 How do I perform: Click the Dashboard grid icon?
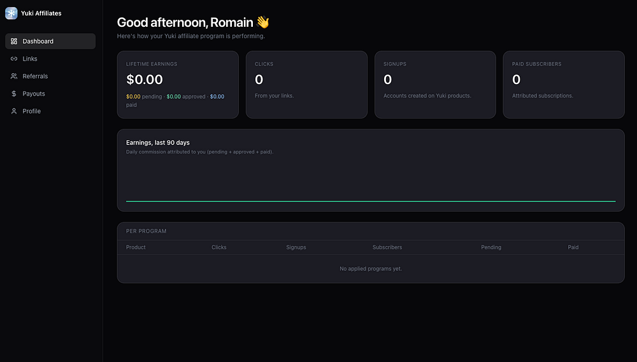pos(14,41)
